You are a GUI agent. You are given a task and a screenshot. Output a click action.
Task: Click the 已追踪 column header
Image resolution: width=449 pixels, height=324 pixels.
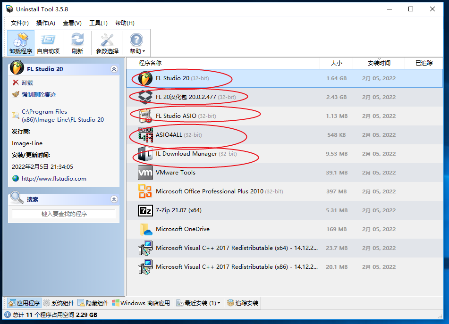(x=424, y=63)
